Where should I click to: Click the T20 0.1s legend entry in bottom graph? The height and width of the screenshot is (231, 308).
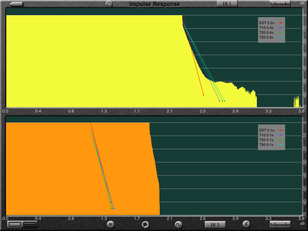pyautogui.click(x=271, y=140)
